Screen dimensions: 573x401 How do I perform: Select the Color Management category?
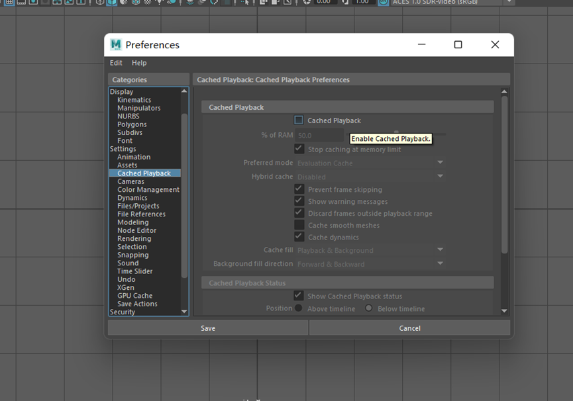click(x=148, y=190)
